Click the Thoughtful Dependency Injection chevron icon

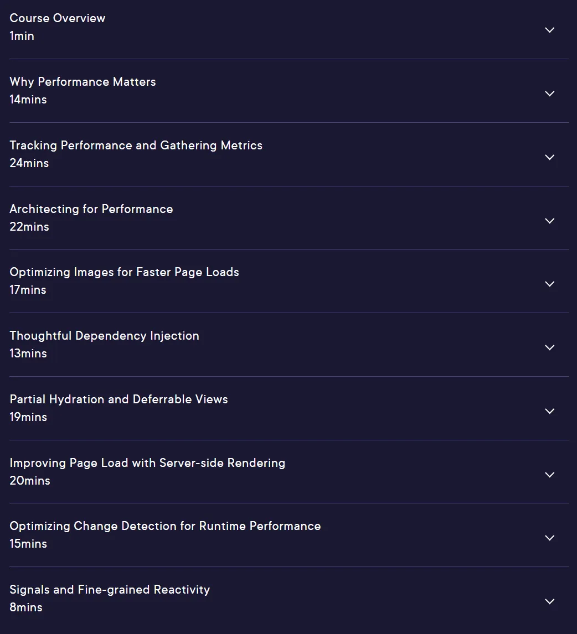549,347
